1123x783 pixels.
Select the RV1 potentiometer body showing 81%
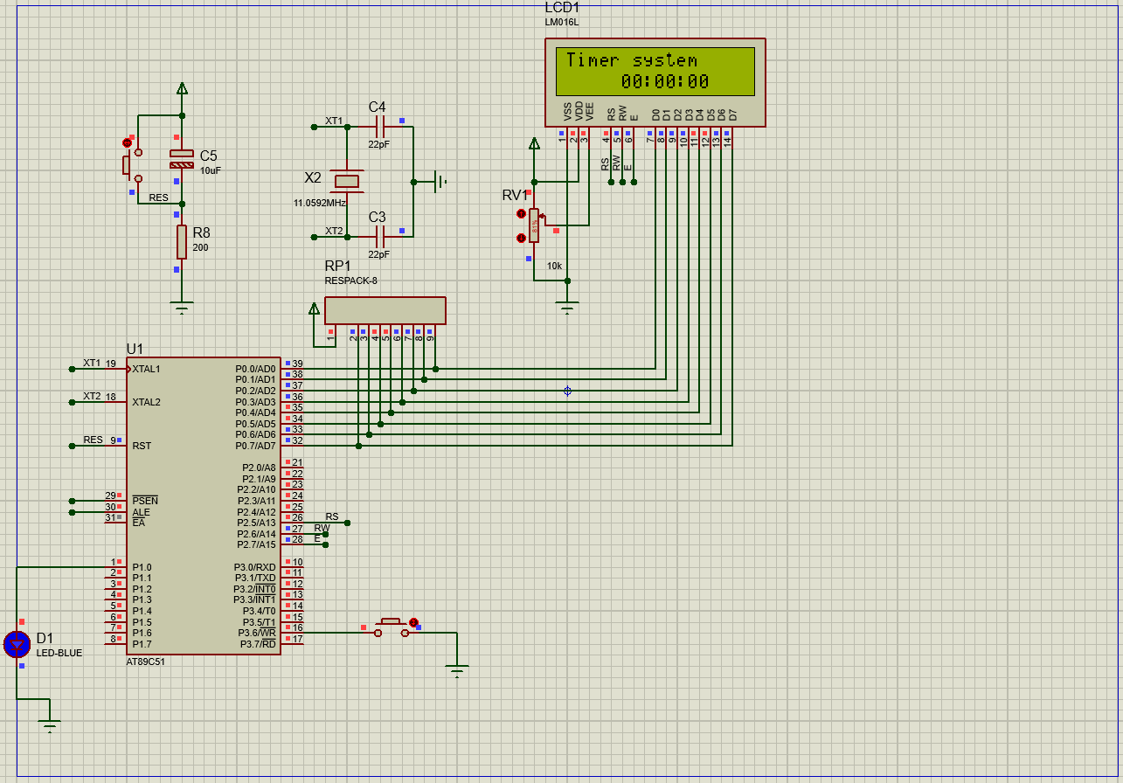[534, 225]
